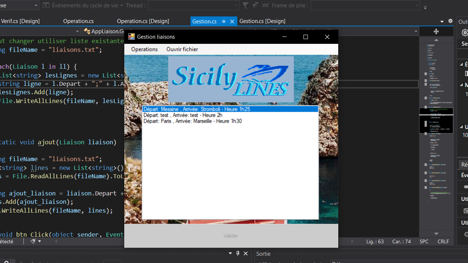The image size is (468, 263).
Task: Click the Gestion liaisons window icon
Action: click(132, 37)
